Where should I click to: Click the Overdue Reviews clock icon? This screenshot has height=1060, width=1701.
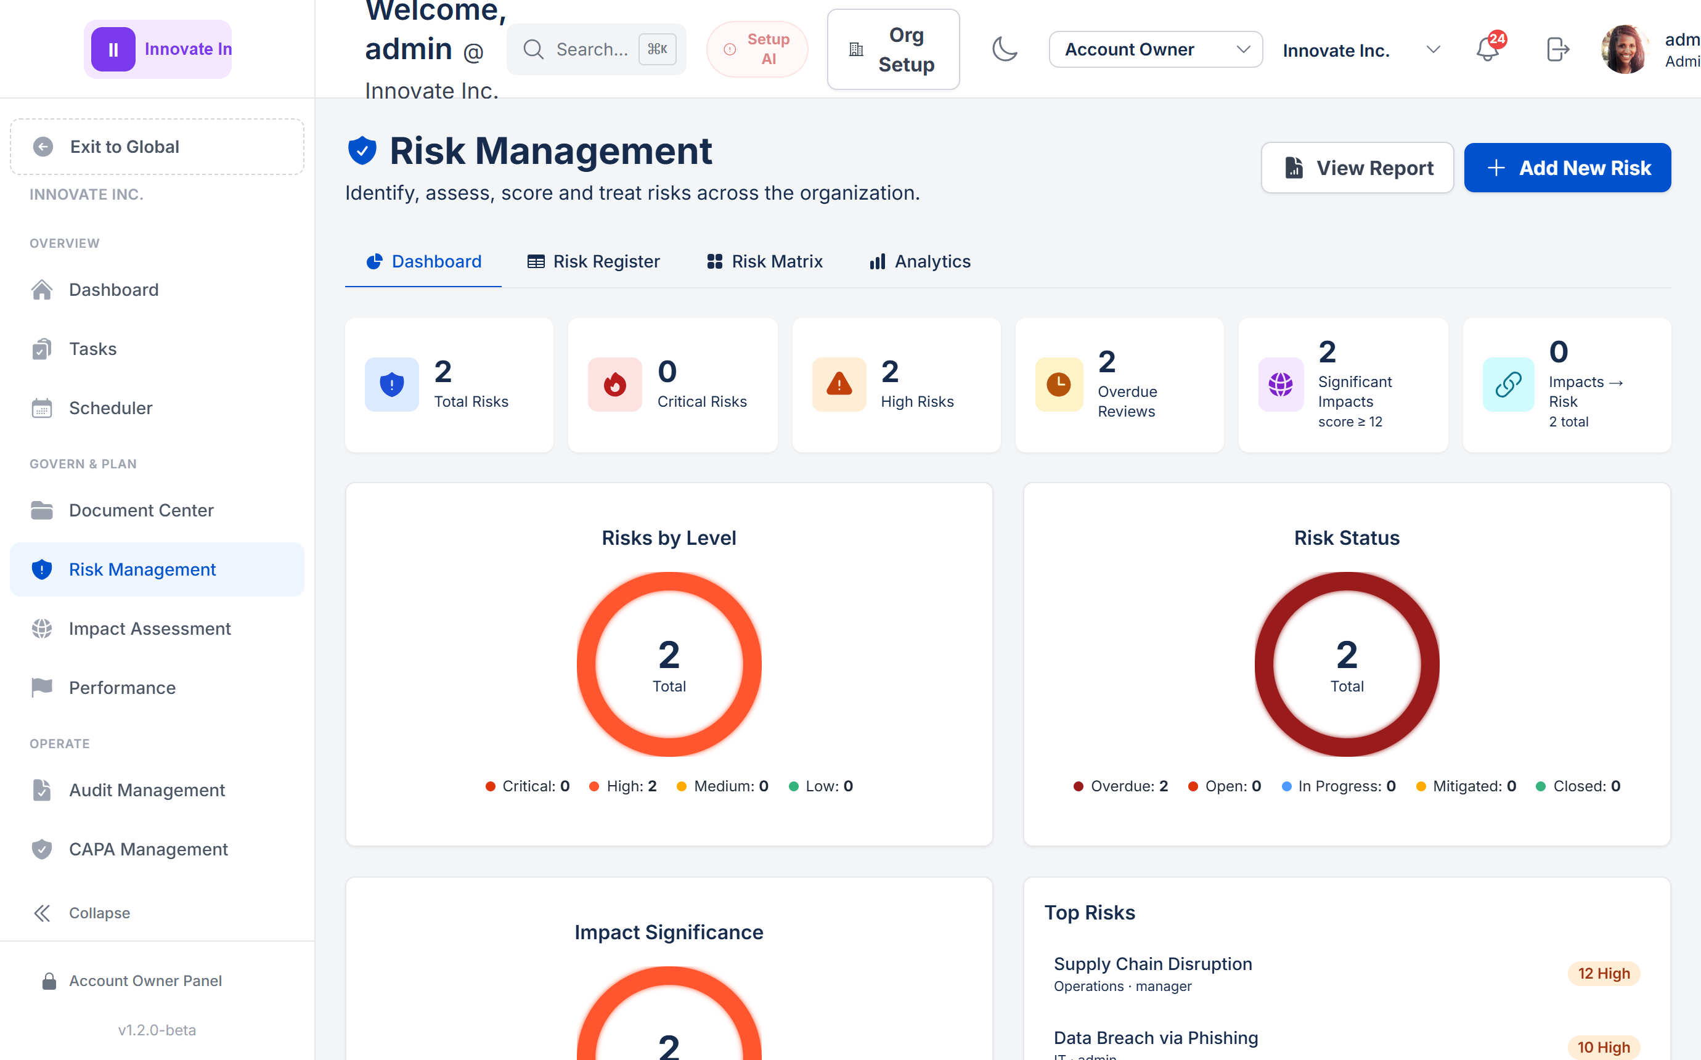click(x=1059, y=385)
